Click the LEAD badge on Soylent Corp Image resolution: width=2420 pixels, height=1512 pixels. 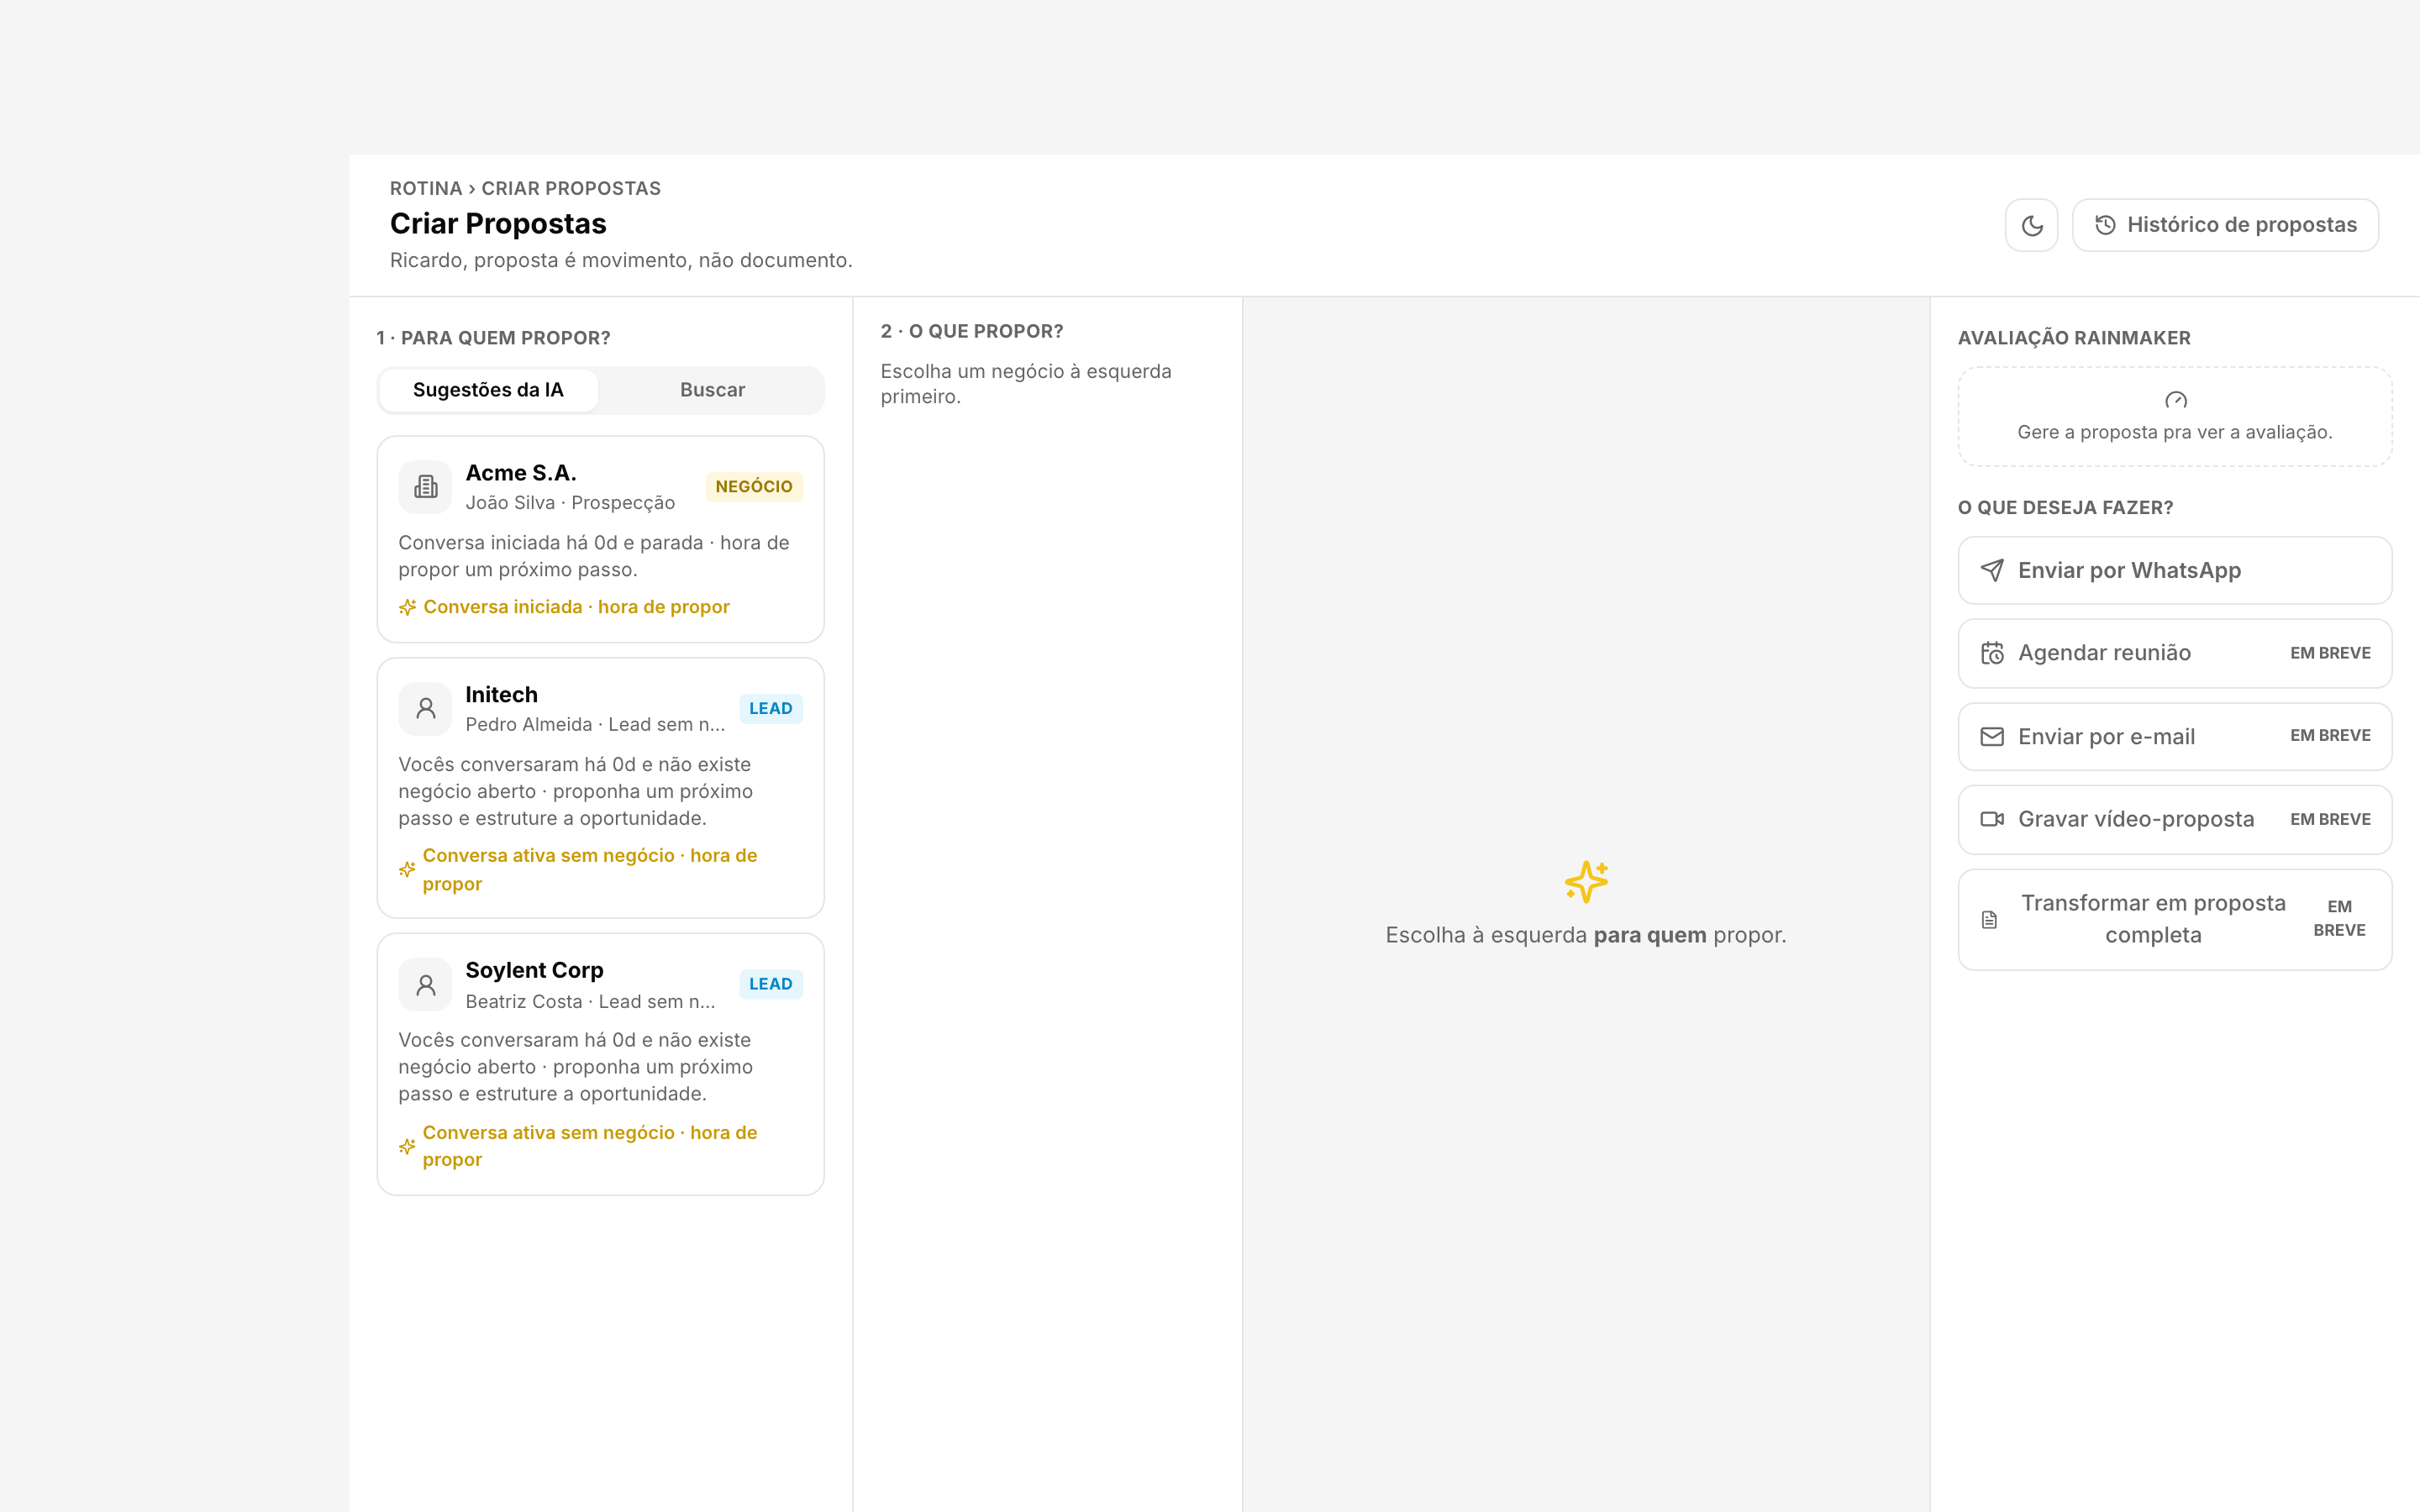tap(771, 984)
